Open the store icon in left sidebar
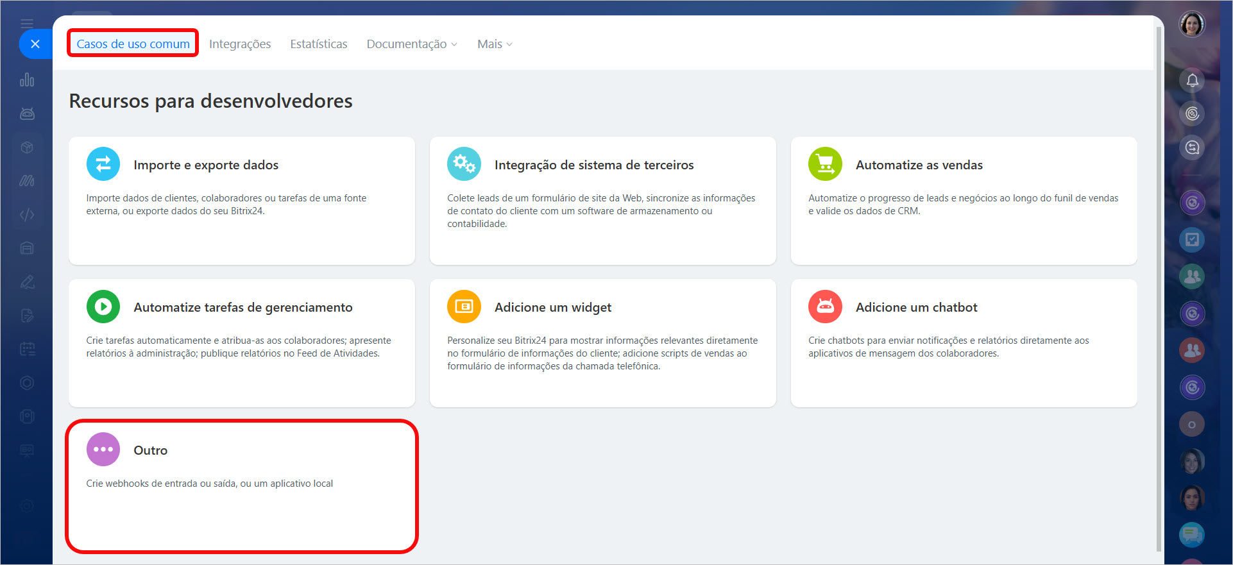The height and width of the screenshot is (565, 1233). pos(27,248)
